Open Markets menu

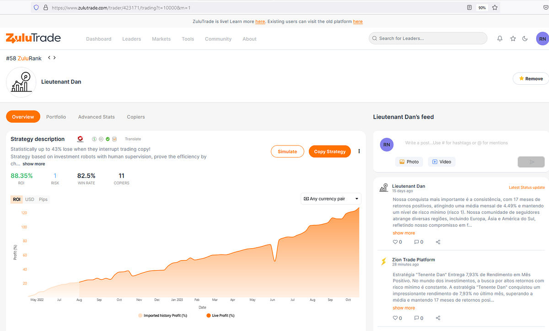point(161,39)
